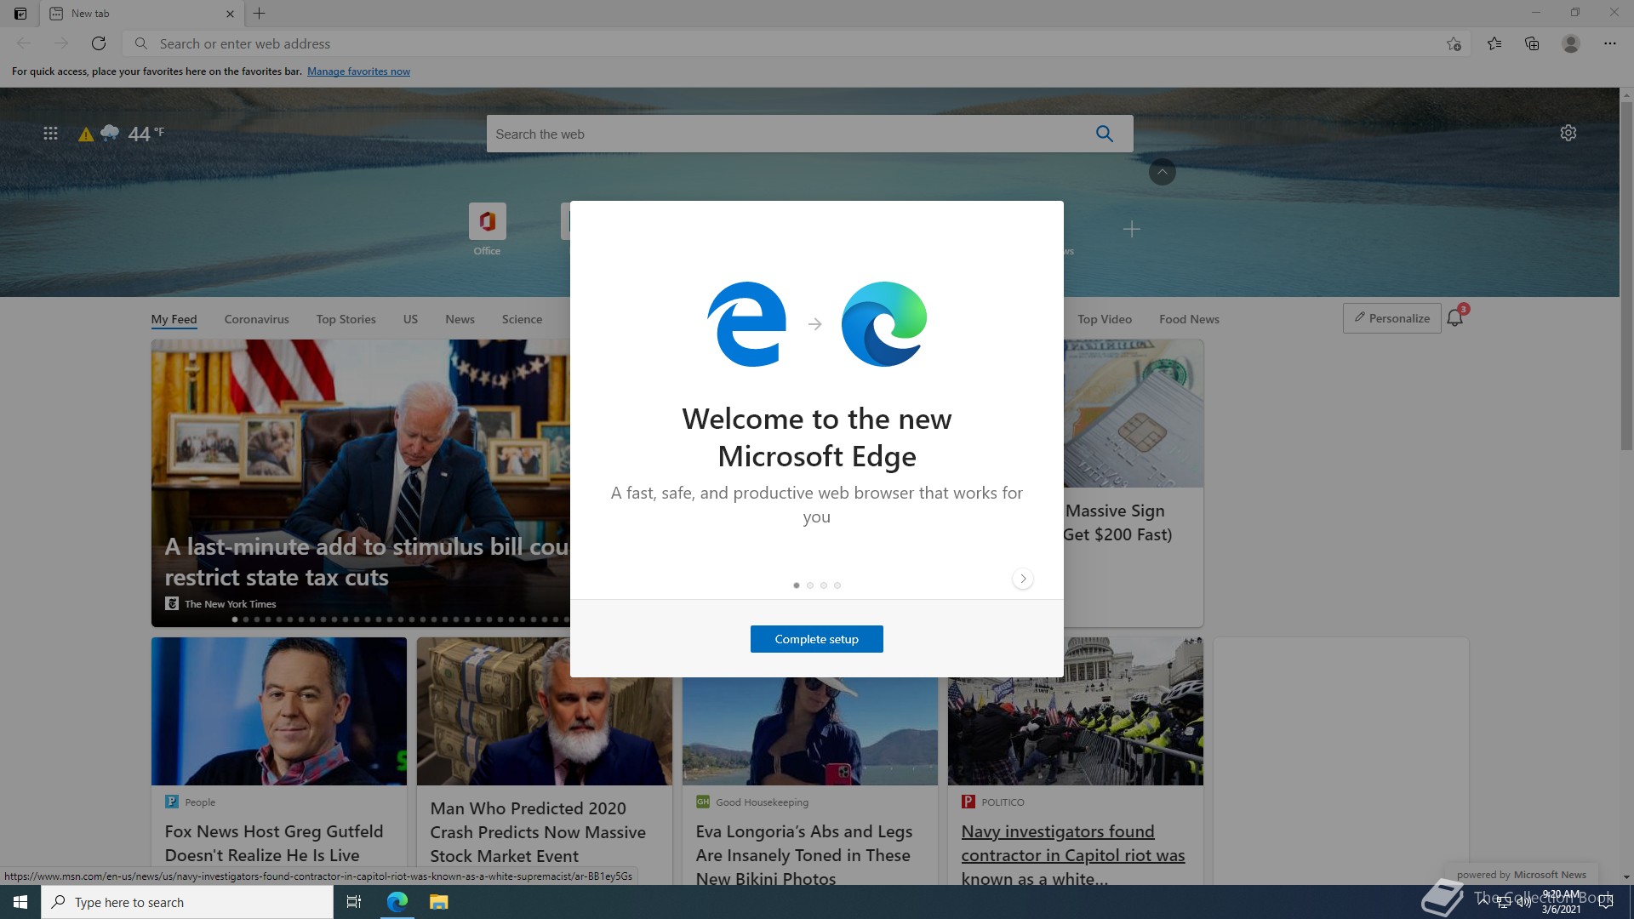
Task: Select the Coronavirus tab
Action: point(256,319)
